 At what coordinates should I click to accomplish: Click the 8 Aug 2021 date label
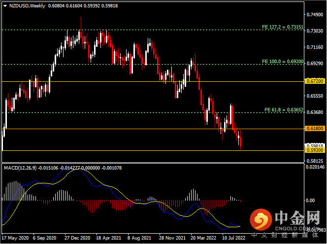click(x=139, y=238)
